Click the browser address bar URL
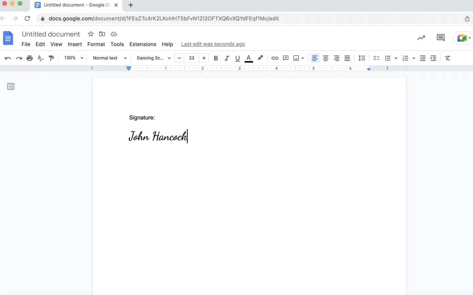The image size is (473, 295). (164, 18)
